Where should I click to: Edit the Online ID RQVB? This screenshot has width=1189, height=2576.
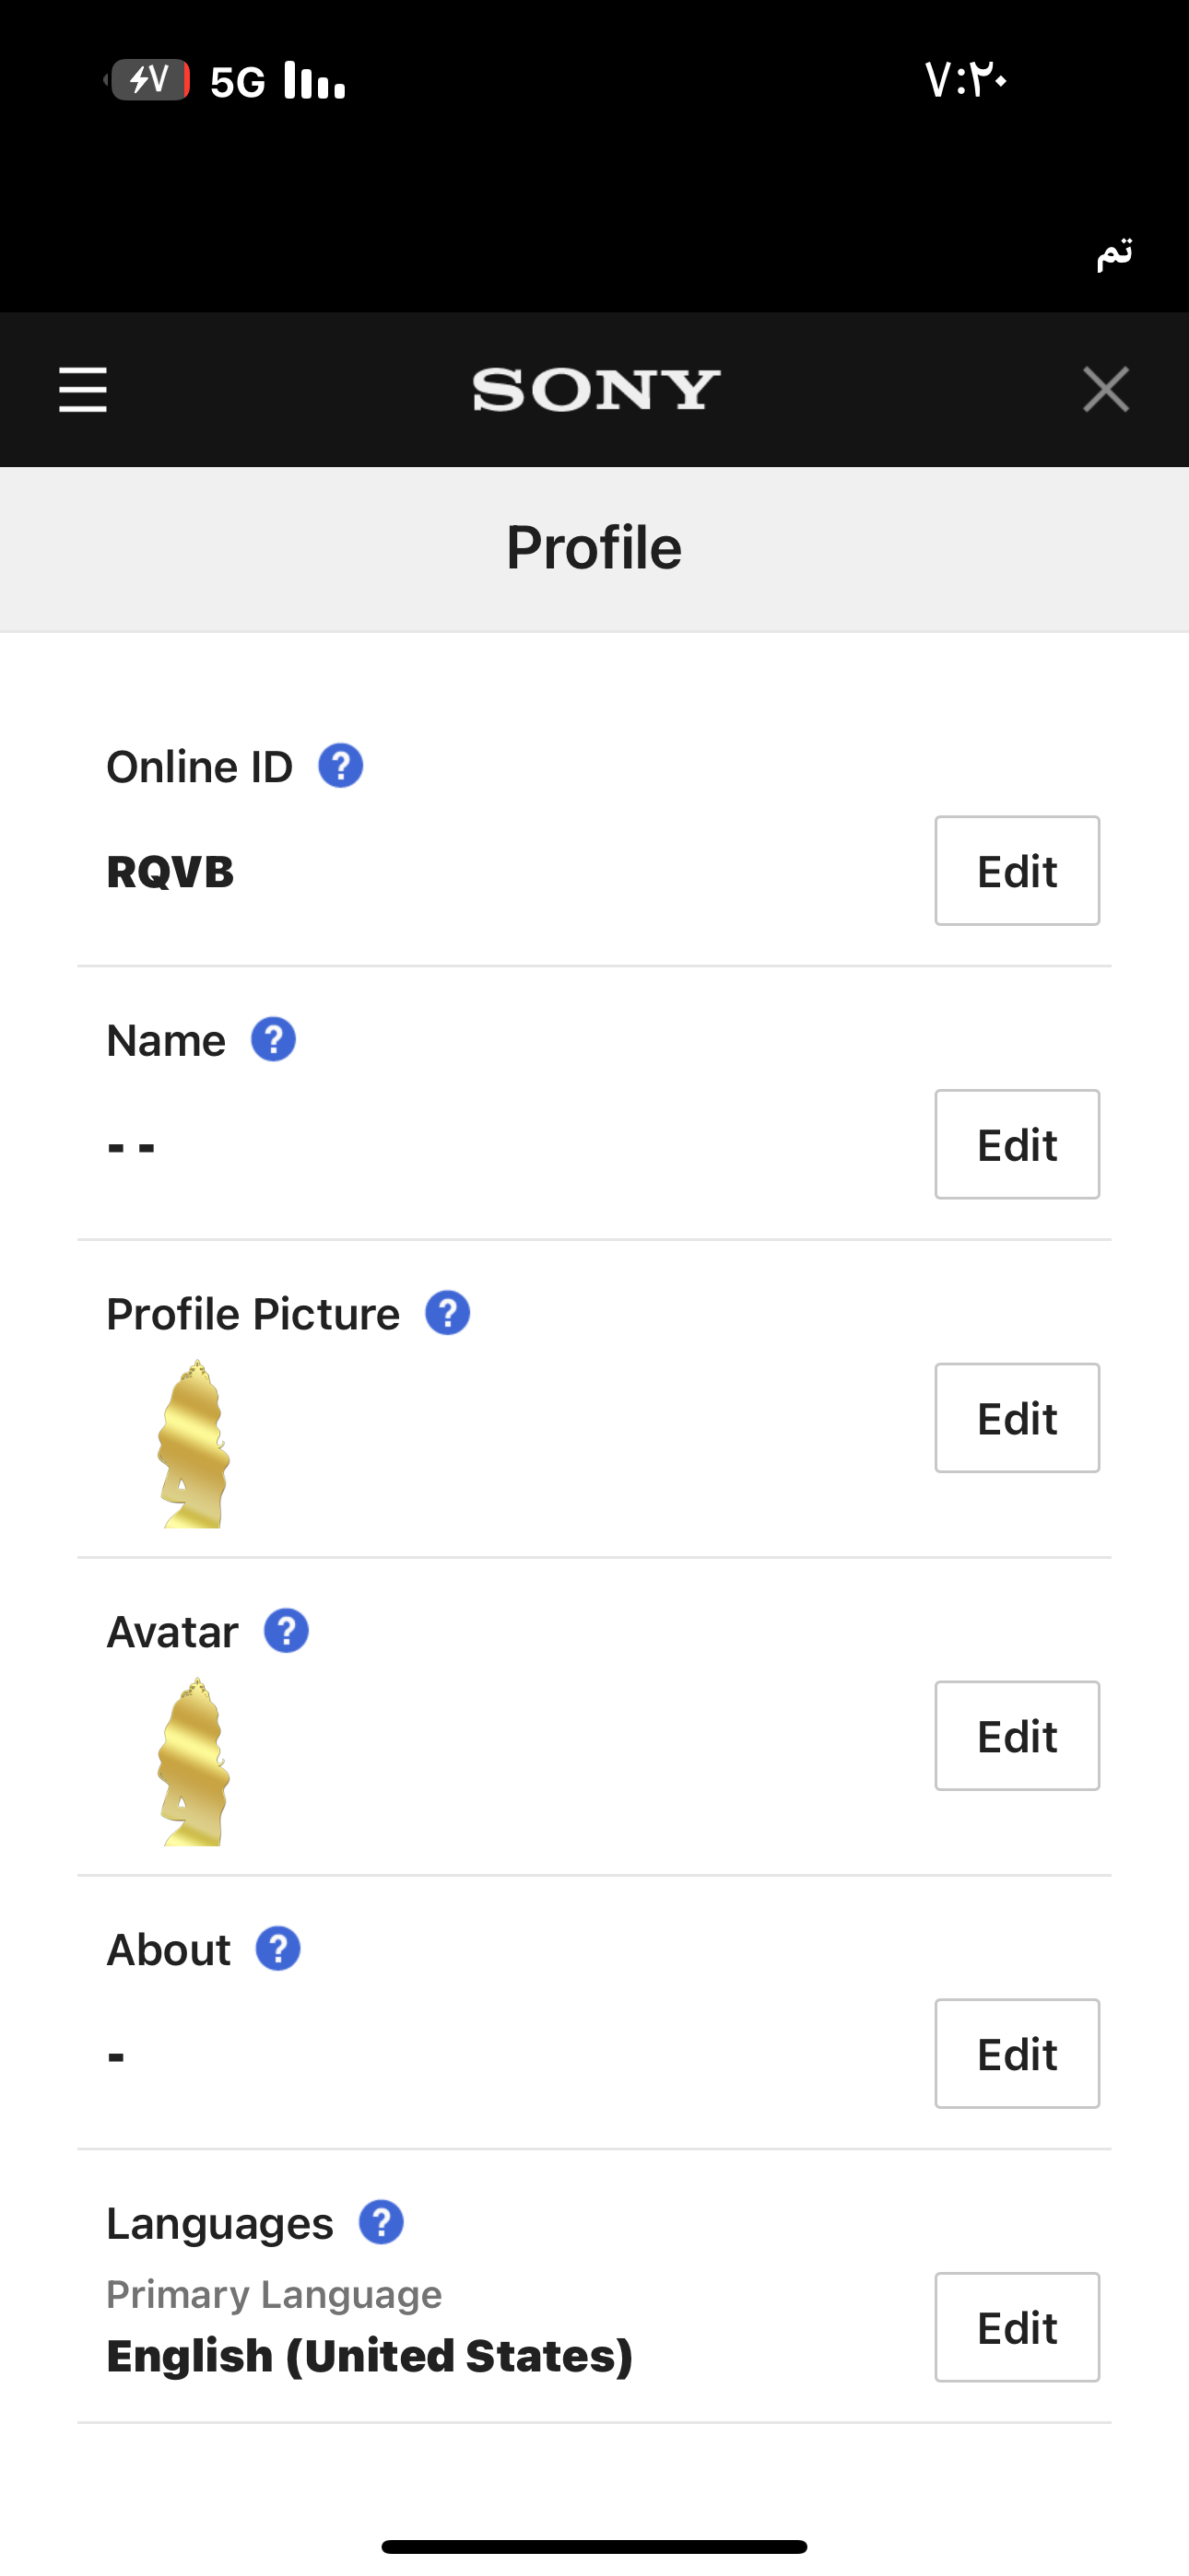pyautogui.click(x=1017, y=871)
